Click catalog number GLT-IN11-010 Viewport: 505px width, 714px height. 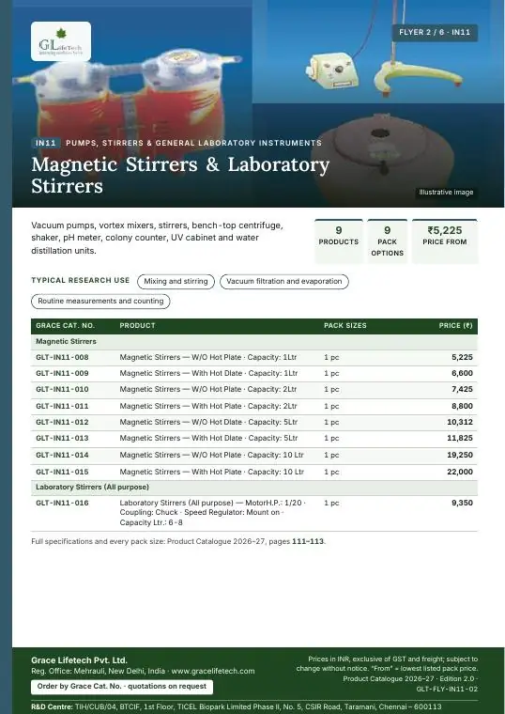(62, 389)
